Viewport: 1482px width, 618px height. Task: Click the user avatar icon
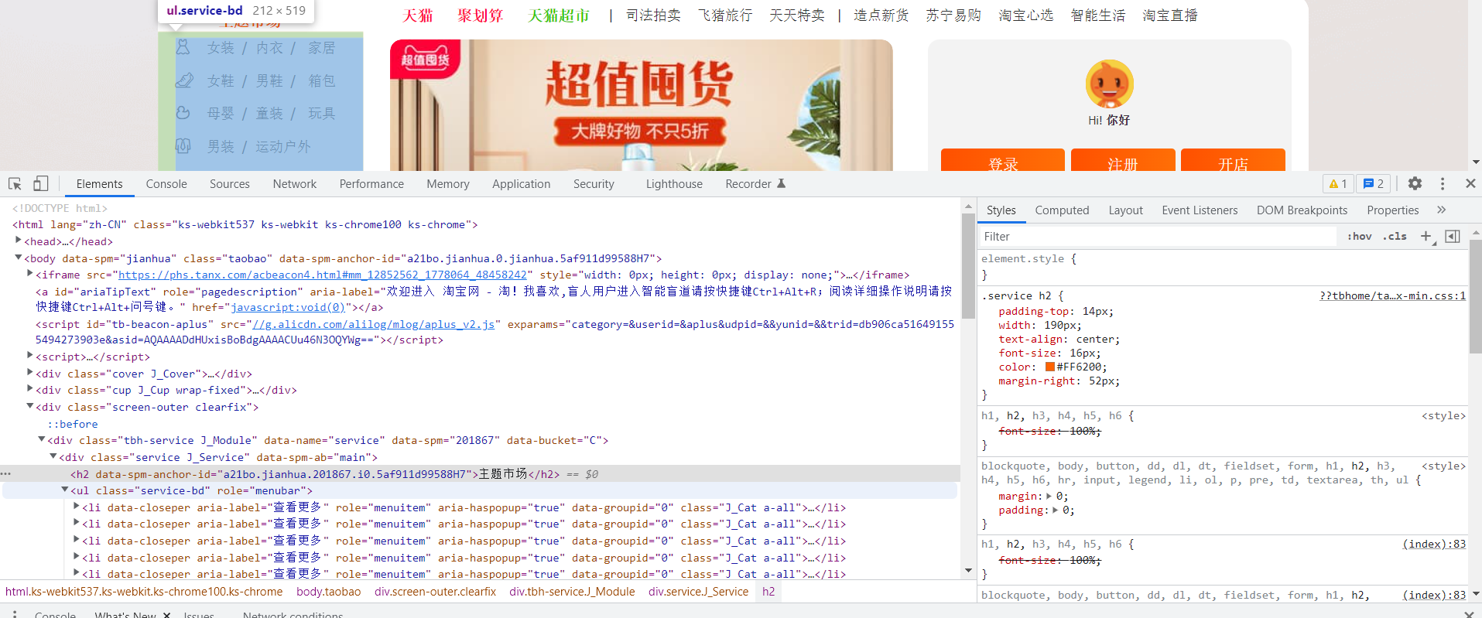point(1109,84)
